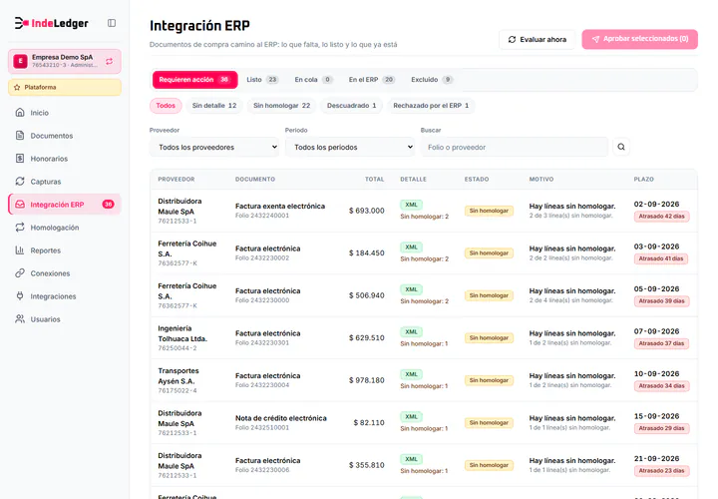Image resolution: width=718 pixels, height=499 pixels.
Task: Filter by Sin detalle 12
Action: coord(214,106)
